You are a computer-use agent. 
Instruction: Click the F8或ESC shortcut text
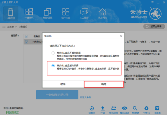(x=12, y=113)
